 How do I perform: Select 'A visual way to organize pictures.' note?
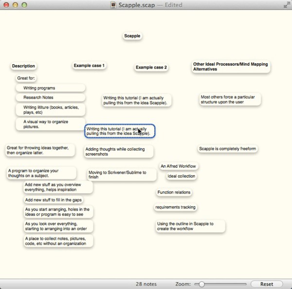coord(51,124)
